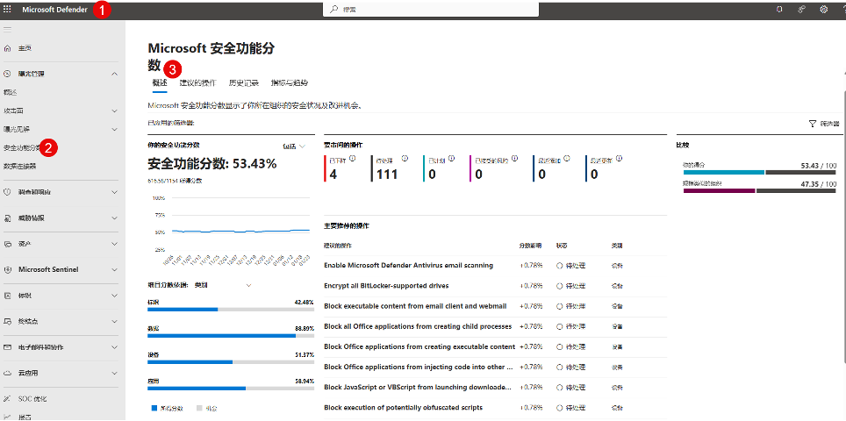Image resolution: width=846 pixels, height=421 pixels.
Task: Click 待处理 status circle for email scanning row
Action: (x=560, y=265)
